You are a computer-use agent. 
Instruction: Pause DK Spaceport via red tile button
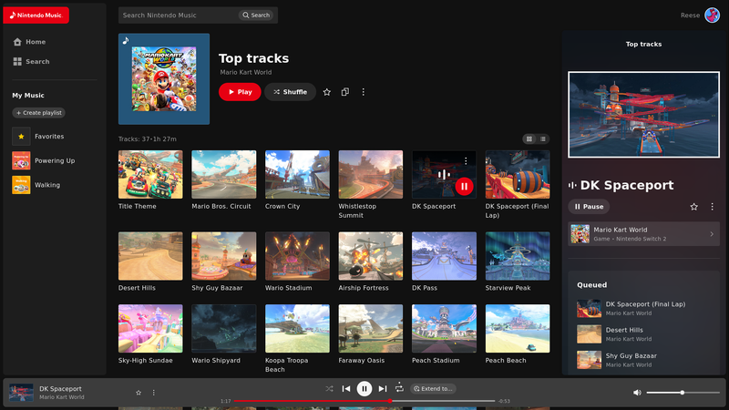click(x=464, y=187)
